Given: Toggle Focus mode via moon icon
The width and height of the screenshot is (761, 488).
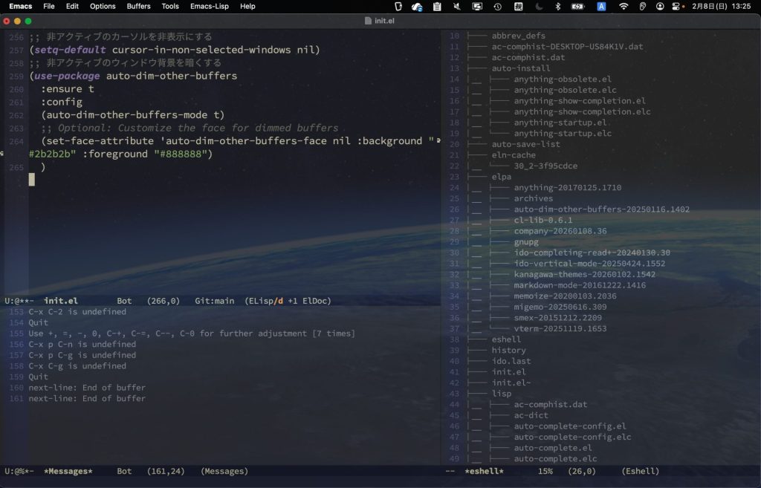Looking at the screenshot, I should [538, 6].
